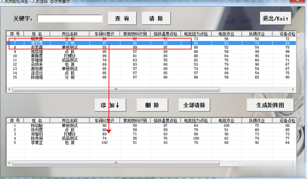
Task: Click lower table's left scroll arrow
Action: [x=9, y=163]
